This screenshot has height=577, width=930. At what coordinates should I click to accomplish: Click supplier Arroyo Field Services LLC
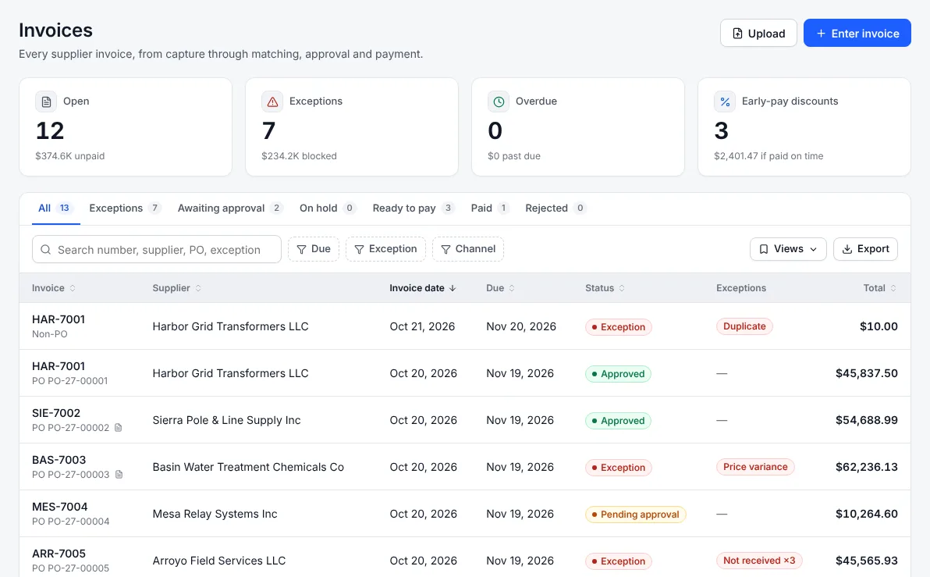pyautogui.click(x=219, y=561)
